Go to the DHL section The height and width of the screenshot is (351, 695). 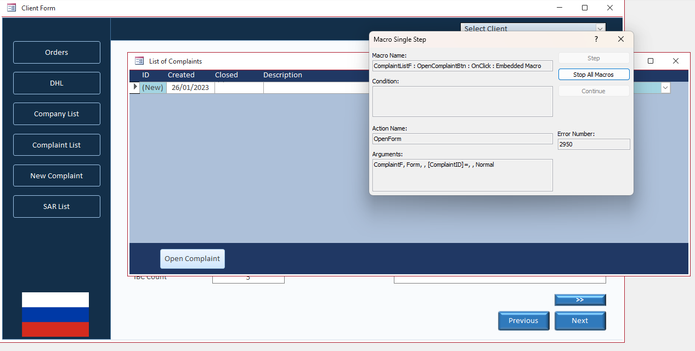click(x=56, y=83)
